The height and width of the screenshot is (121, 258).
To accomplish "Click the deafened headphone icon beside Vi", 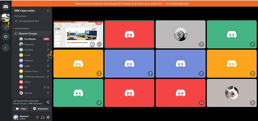I will pos(48,87).
